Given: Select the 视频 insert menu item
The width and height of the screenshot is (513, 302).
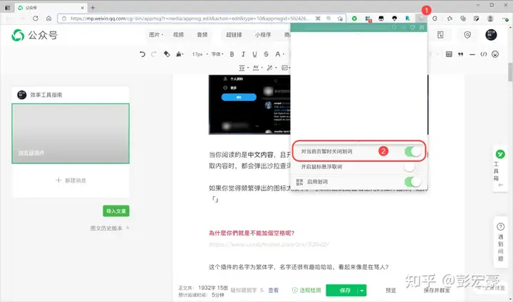Looking at the screenshot, I should 178,35.
